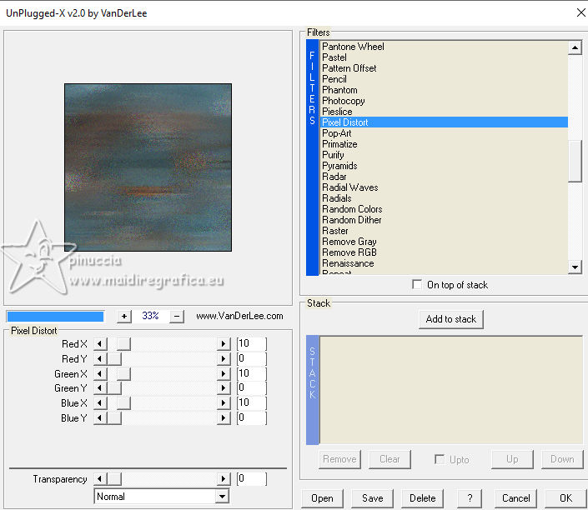Click the Save button
The width and height of the screenshot is (588, 510).
372,498
